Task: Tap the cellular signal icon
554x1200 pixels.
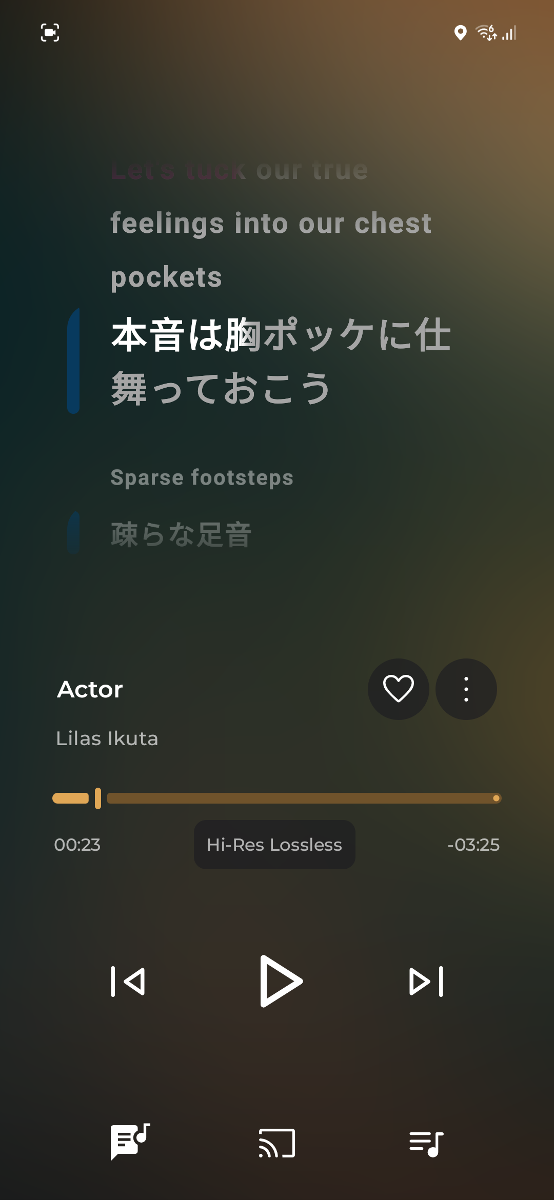Action: (x=509, y=33)
